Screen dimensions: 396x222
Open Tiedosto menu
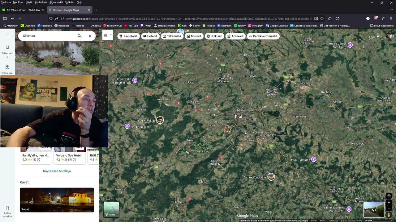pos(6,2)
